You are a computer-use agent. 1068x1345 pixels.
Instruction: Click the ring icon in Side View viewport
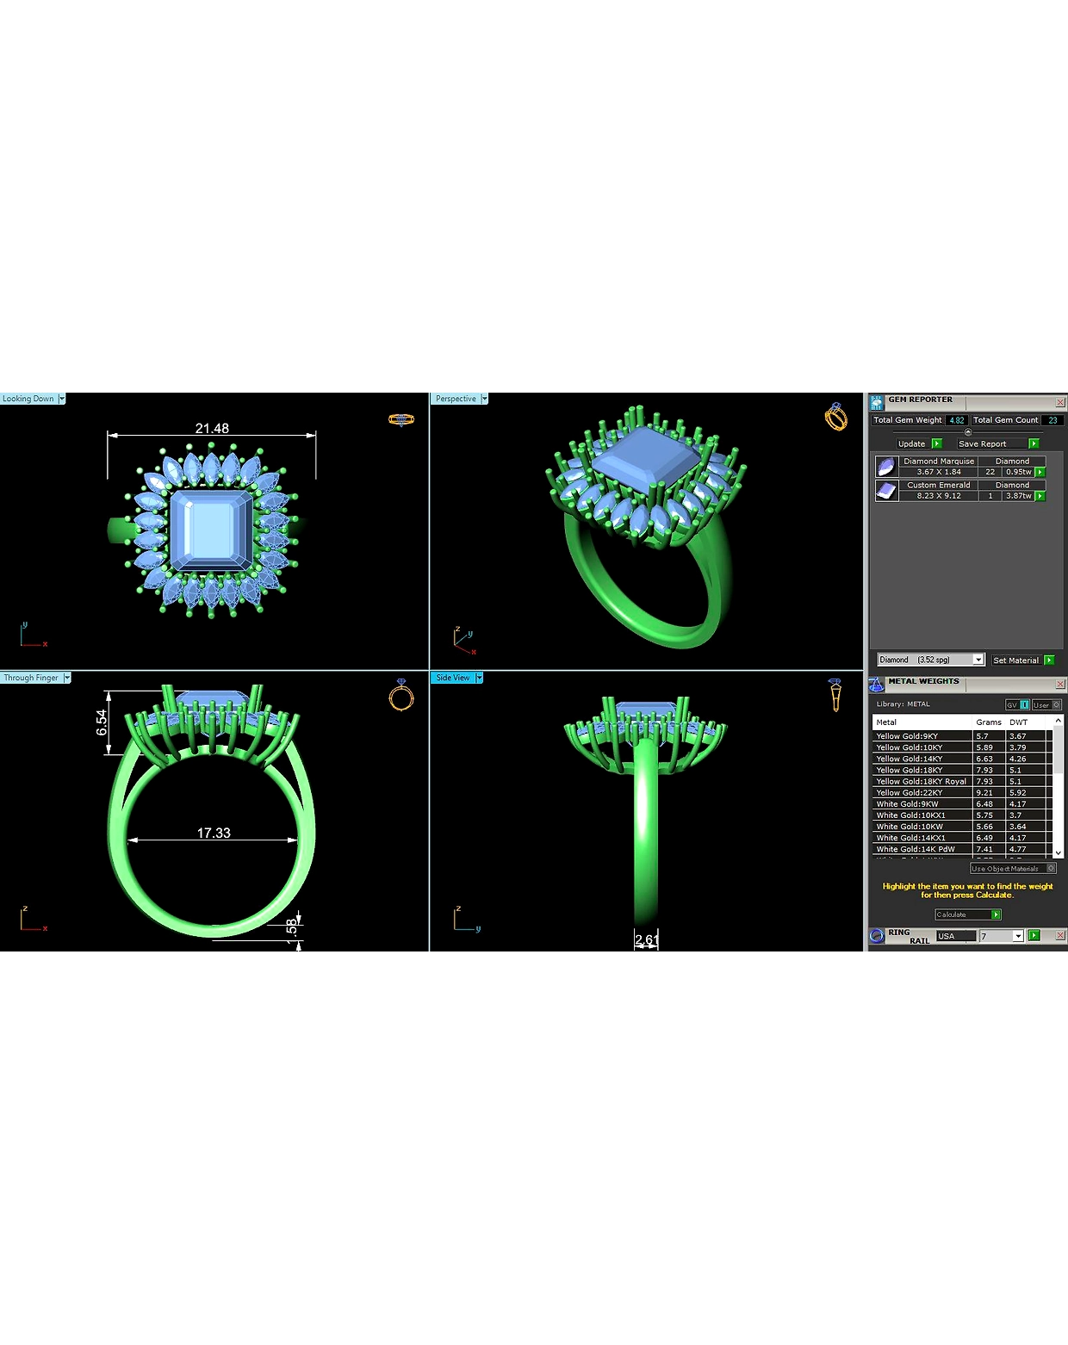[x=835, y=694]
